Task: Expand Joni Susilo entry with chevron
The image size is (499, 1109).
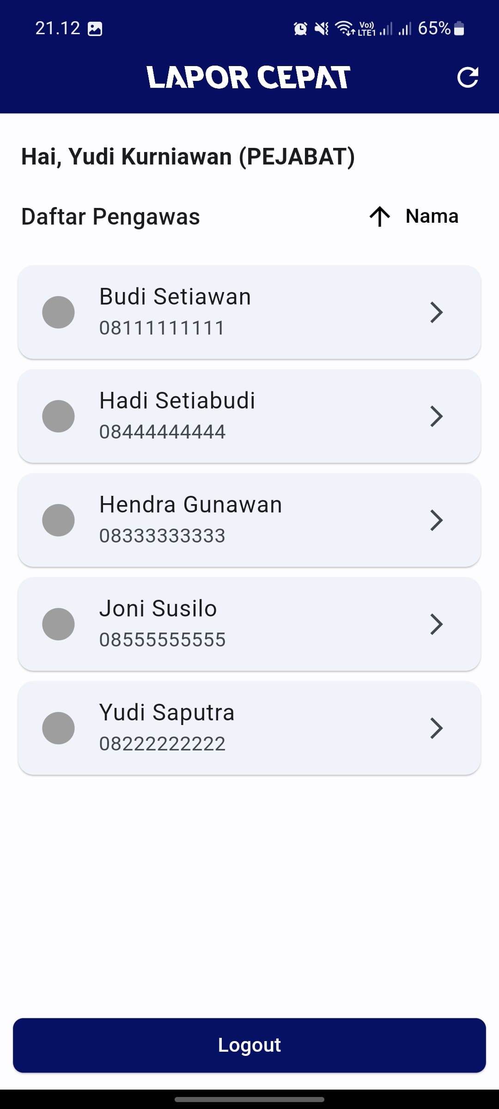Action: (x=436, y=624)
